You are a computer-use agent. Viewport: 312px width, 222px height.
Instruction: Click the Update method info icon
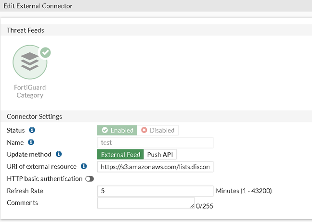tap(59, 154)
